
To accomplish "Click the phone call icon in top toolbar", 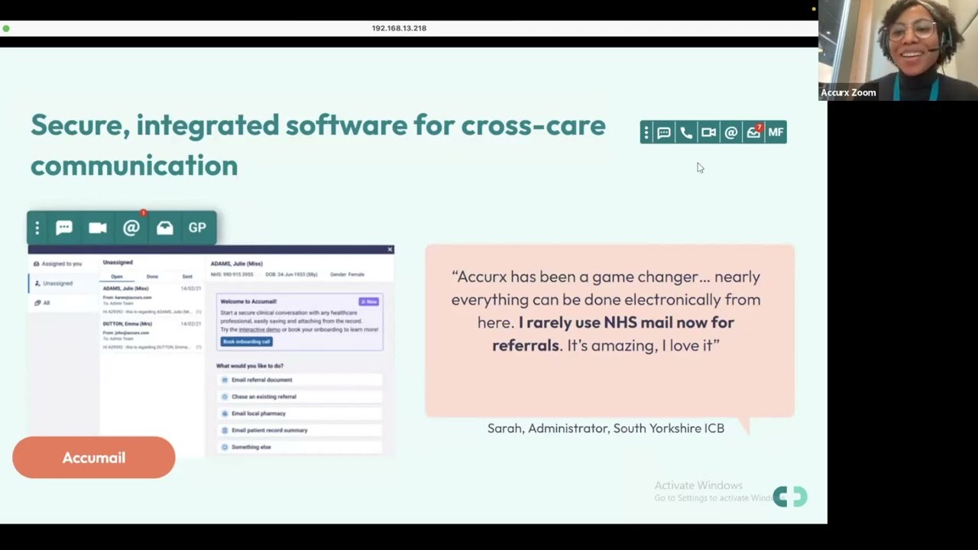I will point(686,133).
